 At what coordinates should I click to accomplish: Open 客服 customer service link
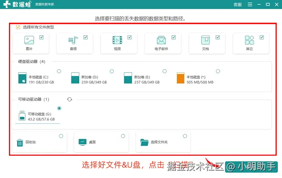pyautogui.click(x=238, y=4)
